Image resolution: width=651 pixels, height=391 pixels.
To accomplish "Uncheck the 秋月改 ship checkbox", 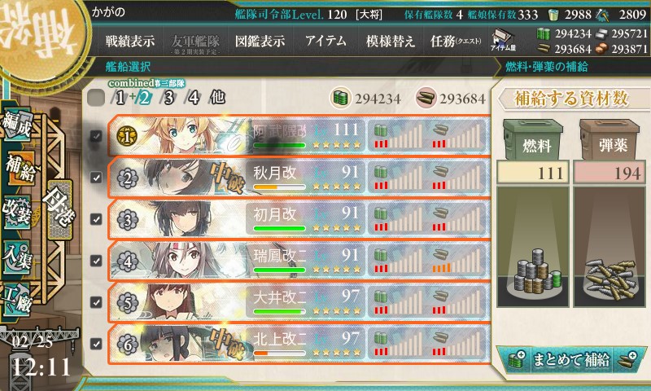I will click(x=96, y=178).
